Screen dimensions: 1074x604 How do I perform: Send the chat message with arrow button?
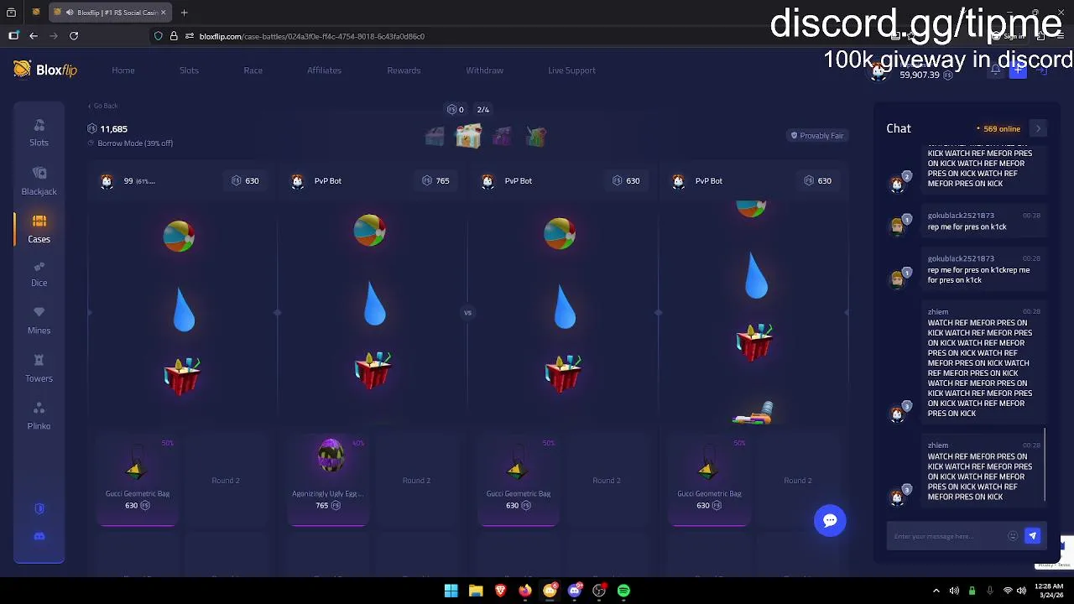[1032, 536]
